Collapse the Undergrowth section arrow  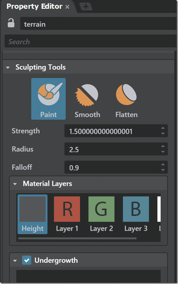(x=15, y=261)
